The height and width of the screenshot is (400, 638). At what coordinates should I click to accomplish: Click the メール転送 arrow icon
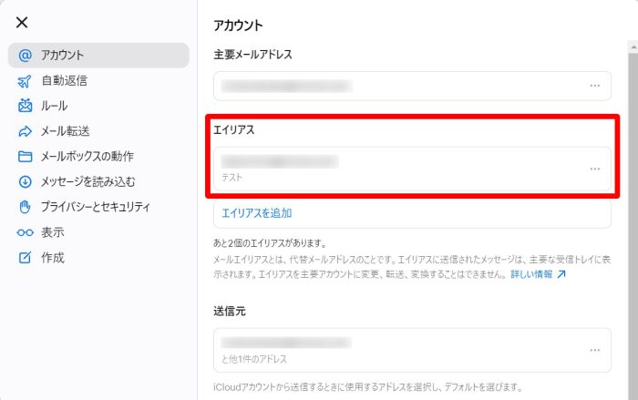25,131
